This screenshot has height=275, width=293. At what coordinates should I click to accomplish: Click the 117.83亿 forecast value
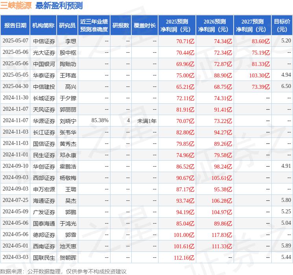coord(222,235)
